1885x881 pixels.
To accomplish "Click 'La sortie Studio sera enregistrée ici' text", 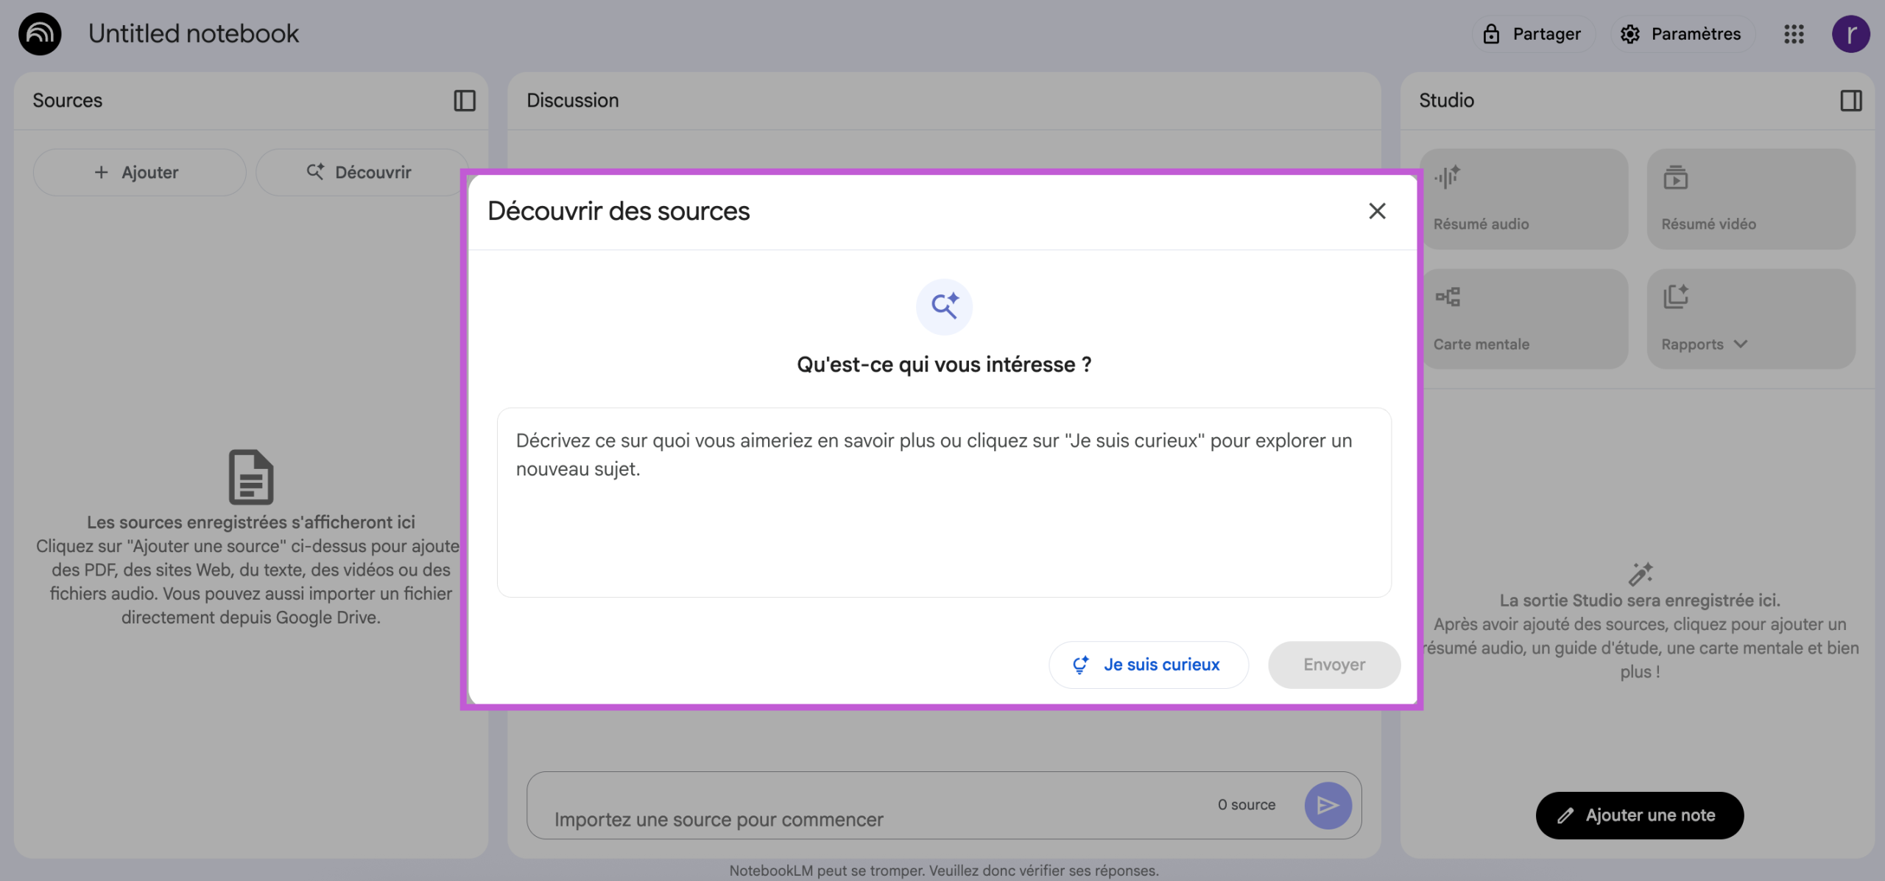I will pos(1640,601).
